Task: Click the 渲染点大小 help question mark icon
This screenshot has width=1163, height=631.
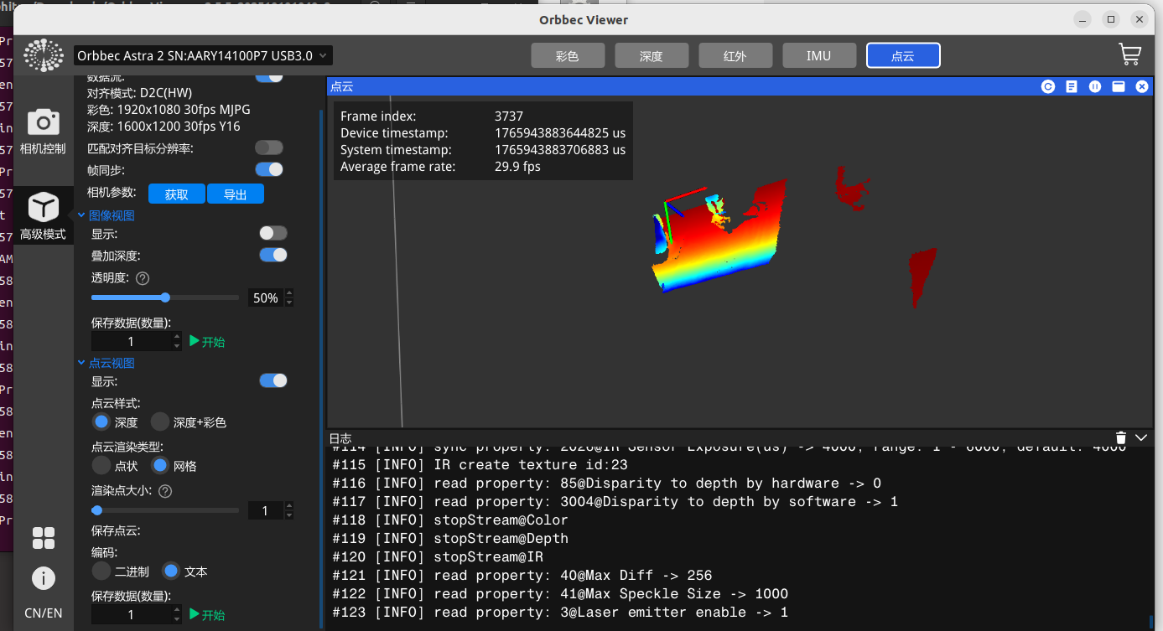Action: tap(165, 491)
